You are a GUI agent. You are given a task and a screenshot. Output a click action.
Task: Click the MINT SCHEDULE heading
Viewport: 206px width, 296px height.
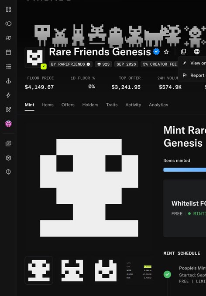tap(182, 253)
